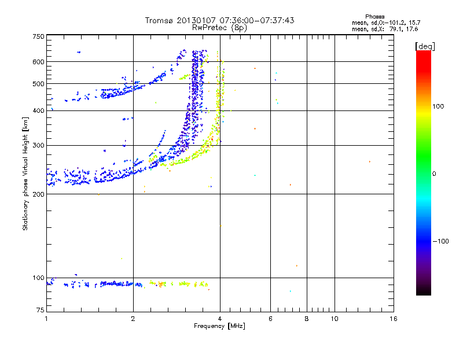Screen dimensions: 463x347
Task: Click y-axis tick label '500'
Action: [x=38, y=84]
